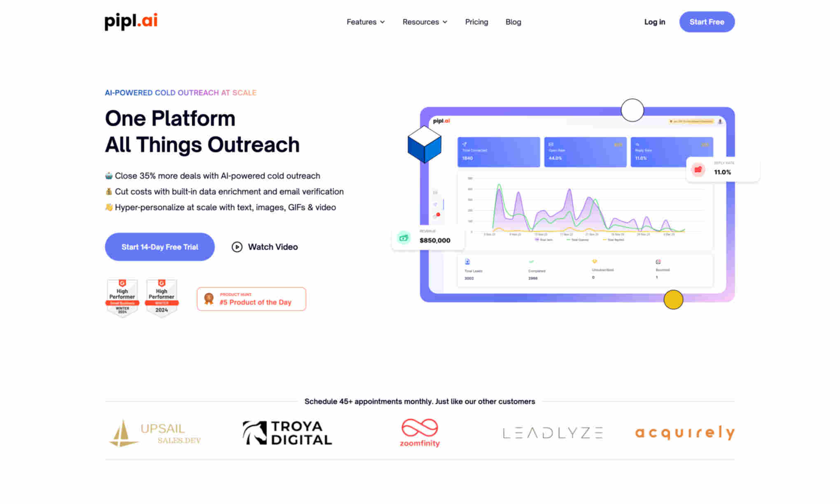Click the Log In link
The width and height of the screenshot is (840, 504).
[x=654, y=21]
